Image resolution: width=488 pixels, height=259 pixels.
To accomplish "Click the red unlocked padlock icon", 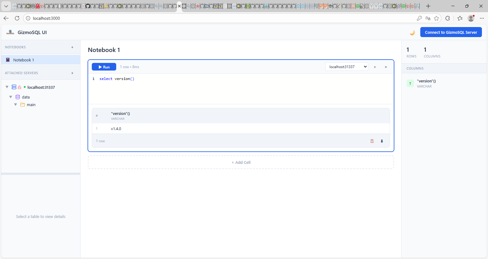I will point(20,87).
